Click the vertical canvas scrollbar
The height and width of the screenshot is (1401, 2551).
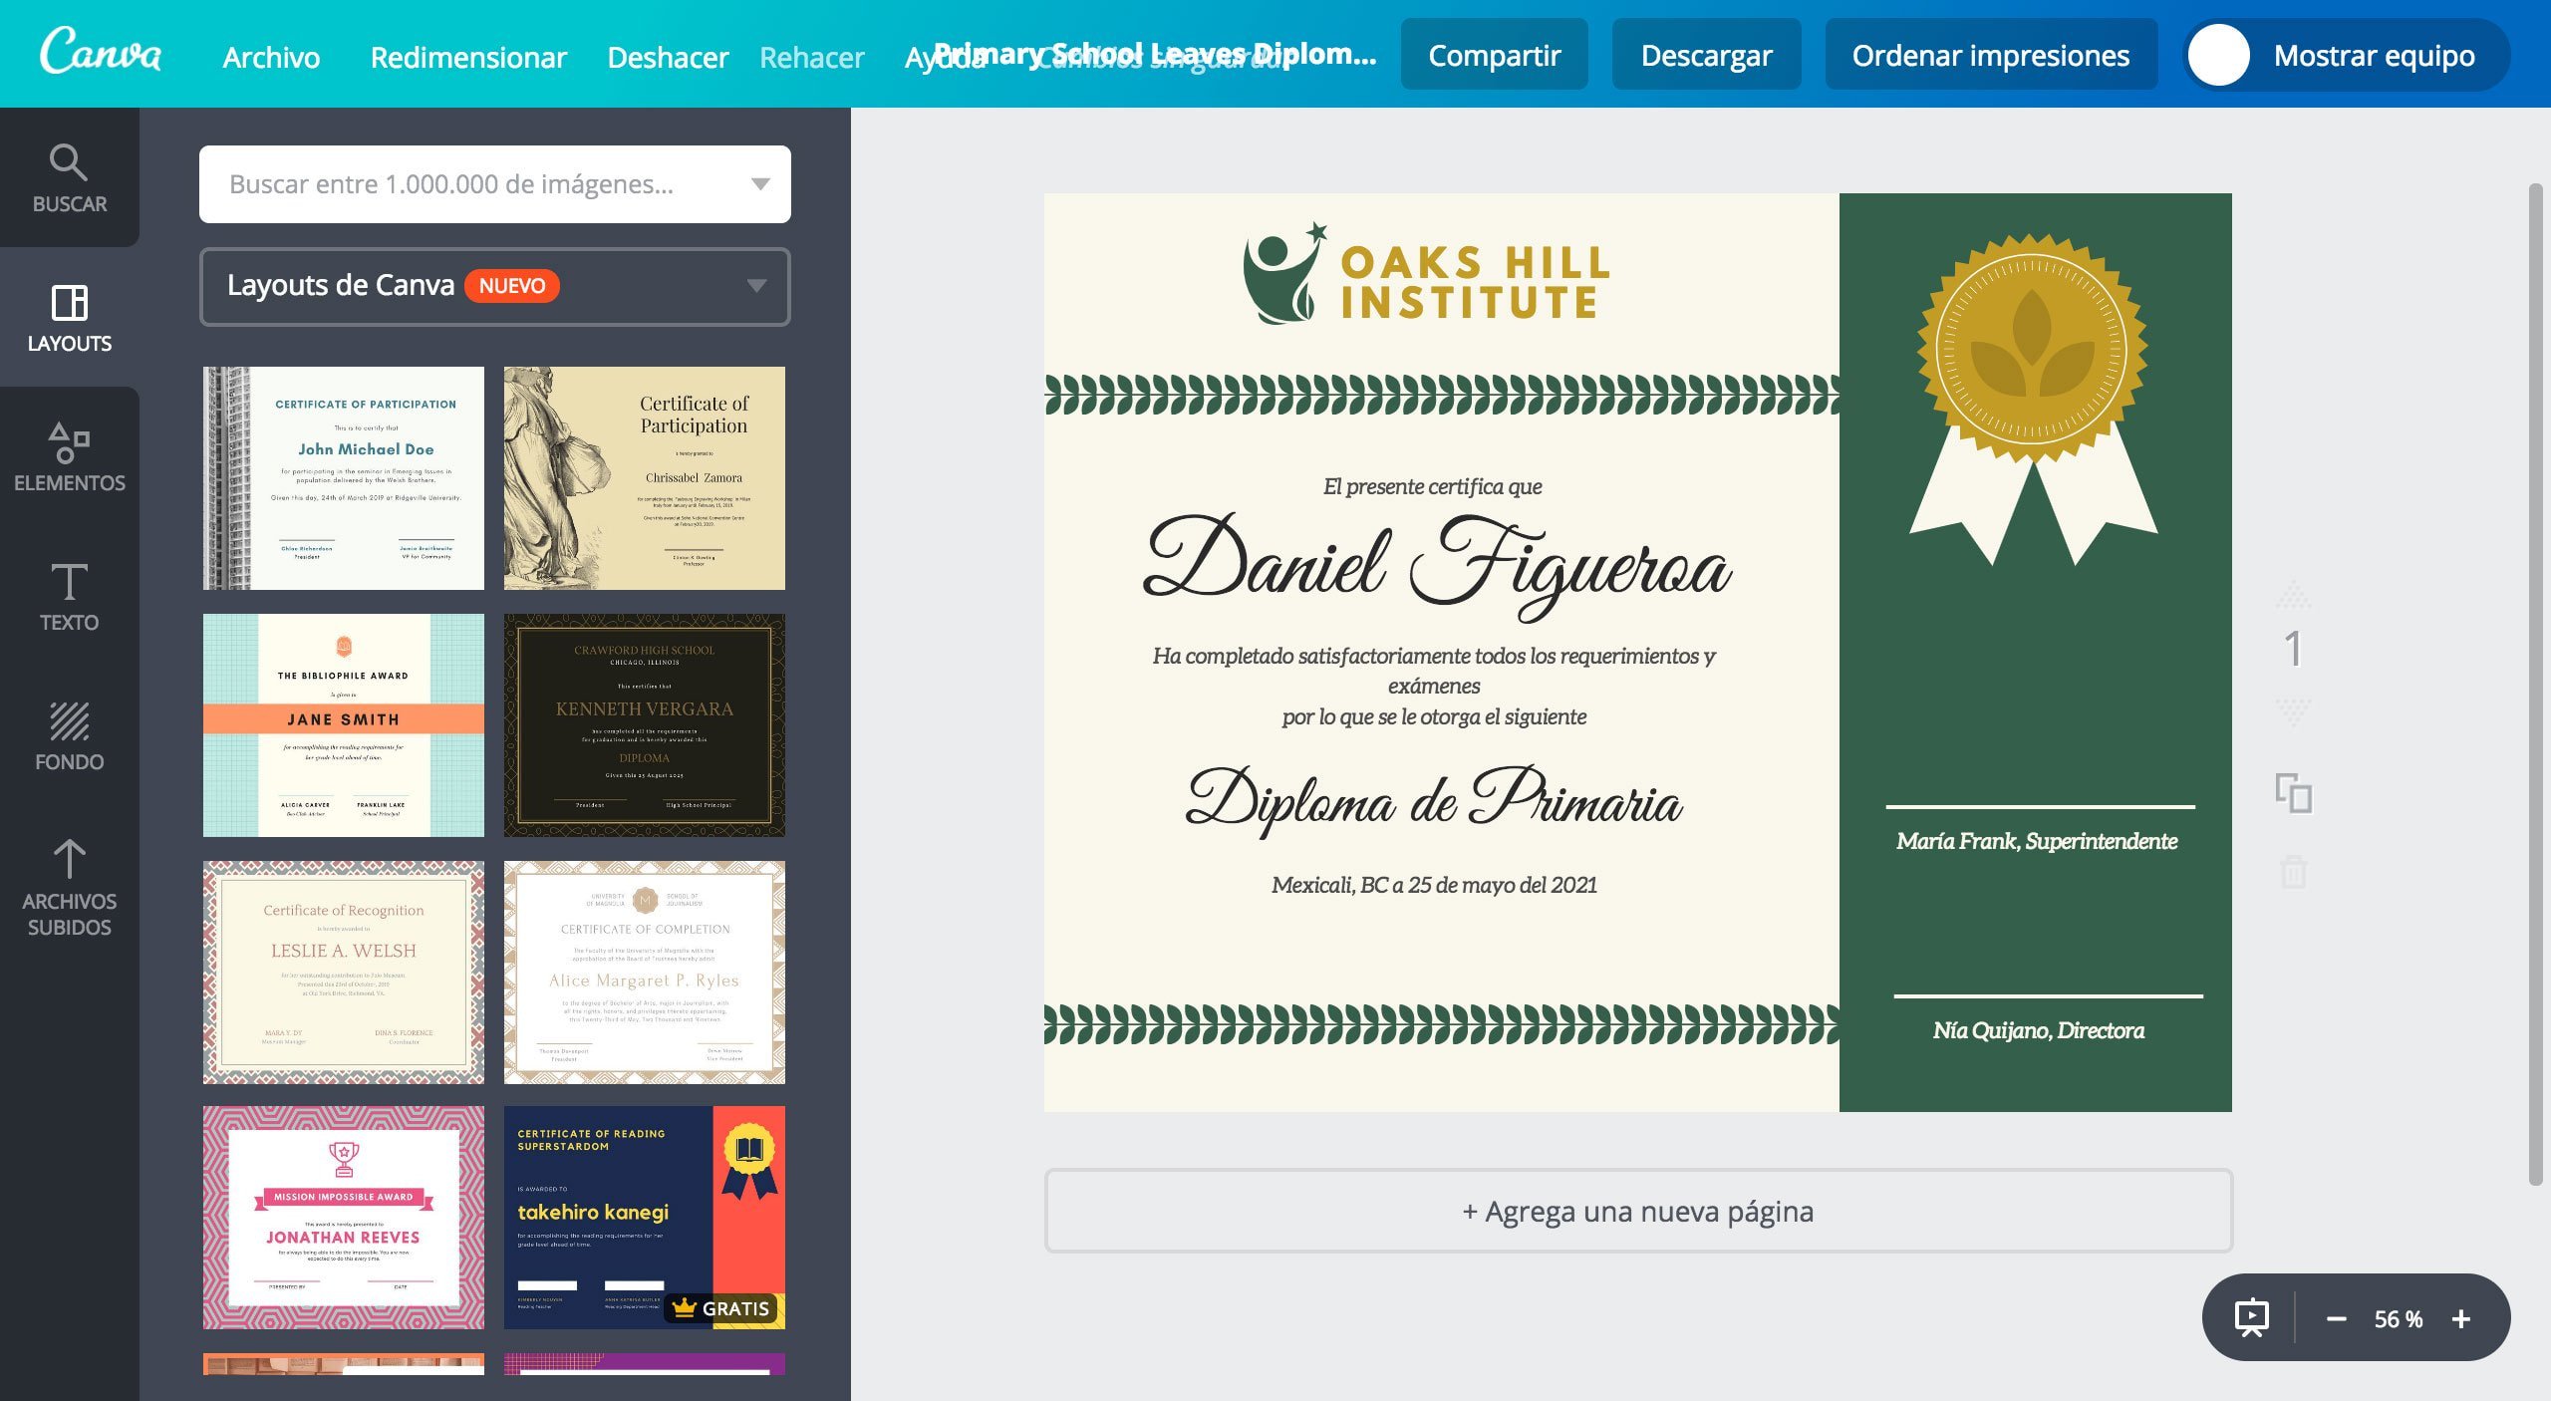(x=2536, y=684)
